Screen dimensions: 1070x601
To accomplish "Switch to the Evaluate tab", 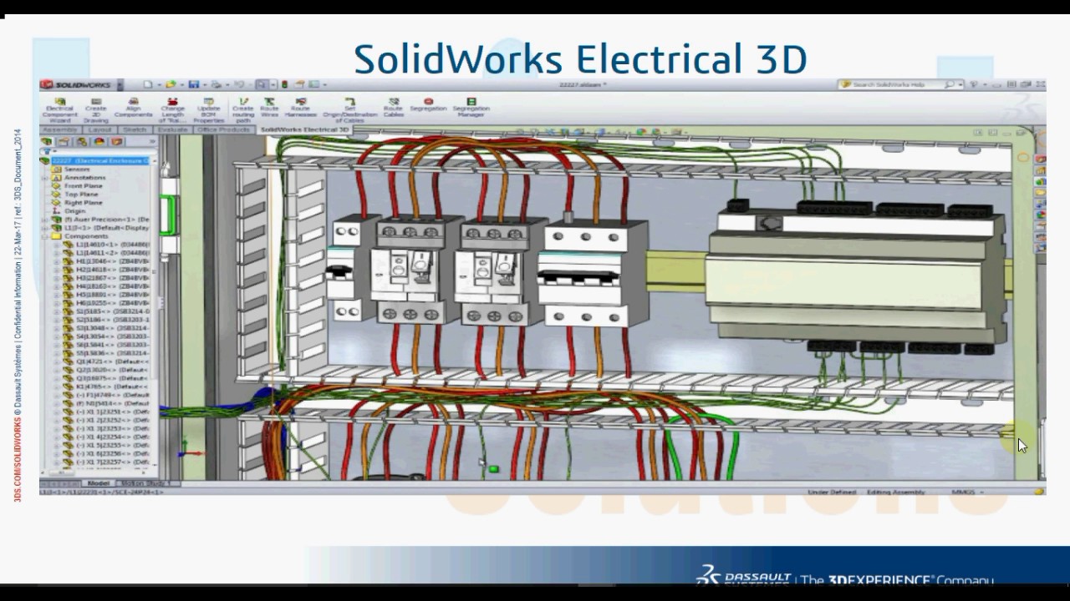I will [x=172, y=130].
